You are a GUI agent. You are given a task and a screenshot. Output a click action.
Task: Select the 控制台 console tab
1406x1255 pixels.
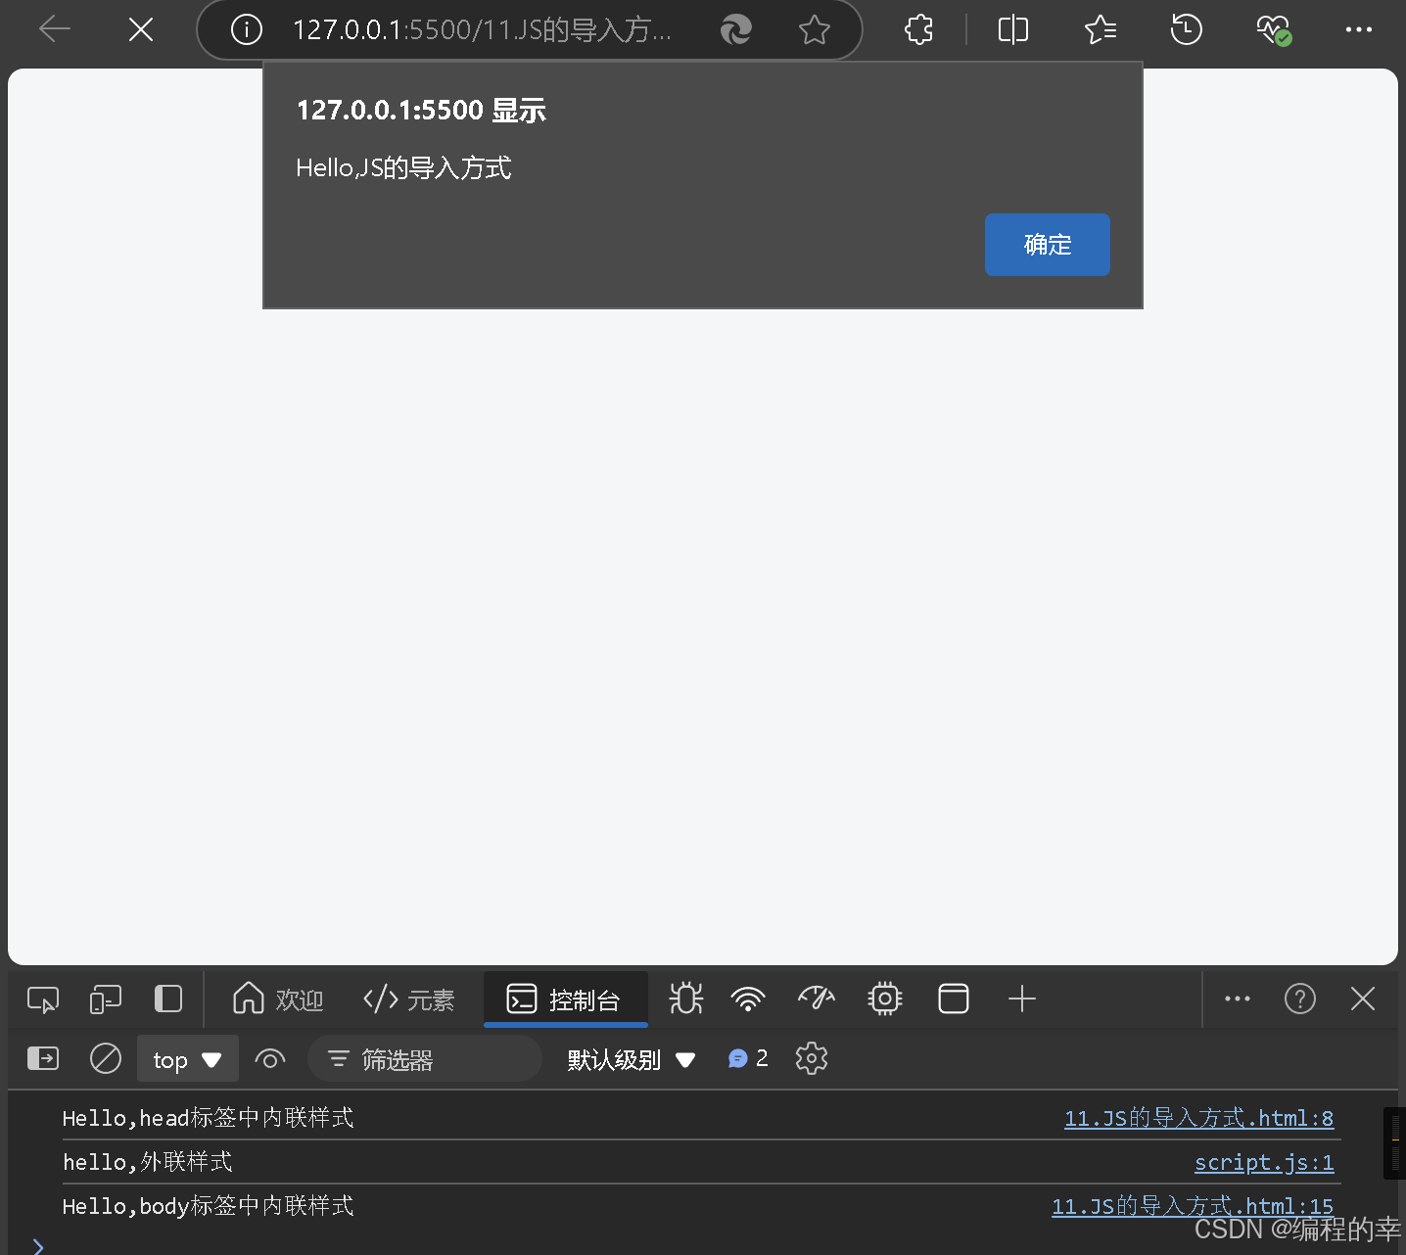point(565,999)
